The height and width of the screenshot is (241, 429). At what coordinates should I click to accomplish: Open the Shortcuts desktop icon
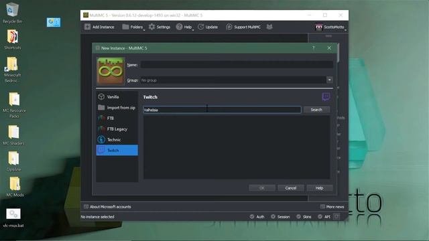pos(12,39)
